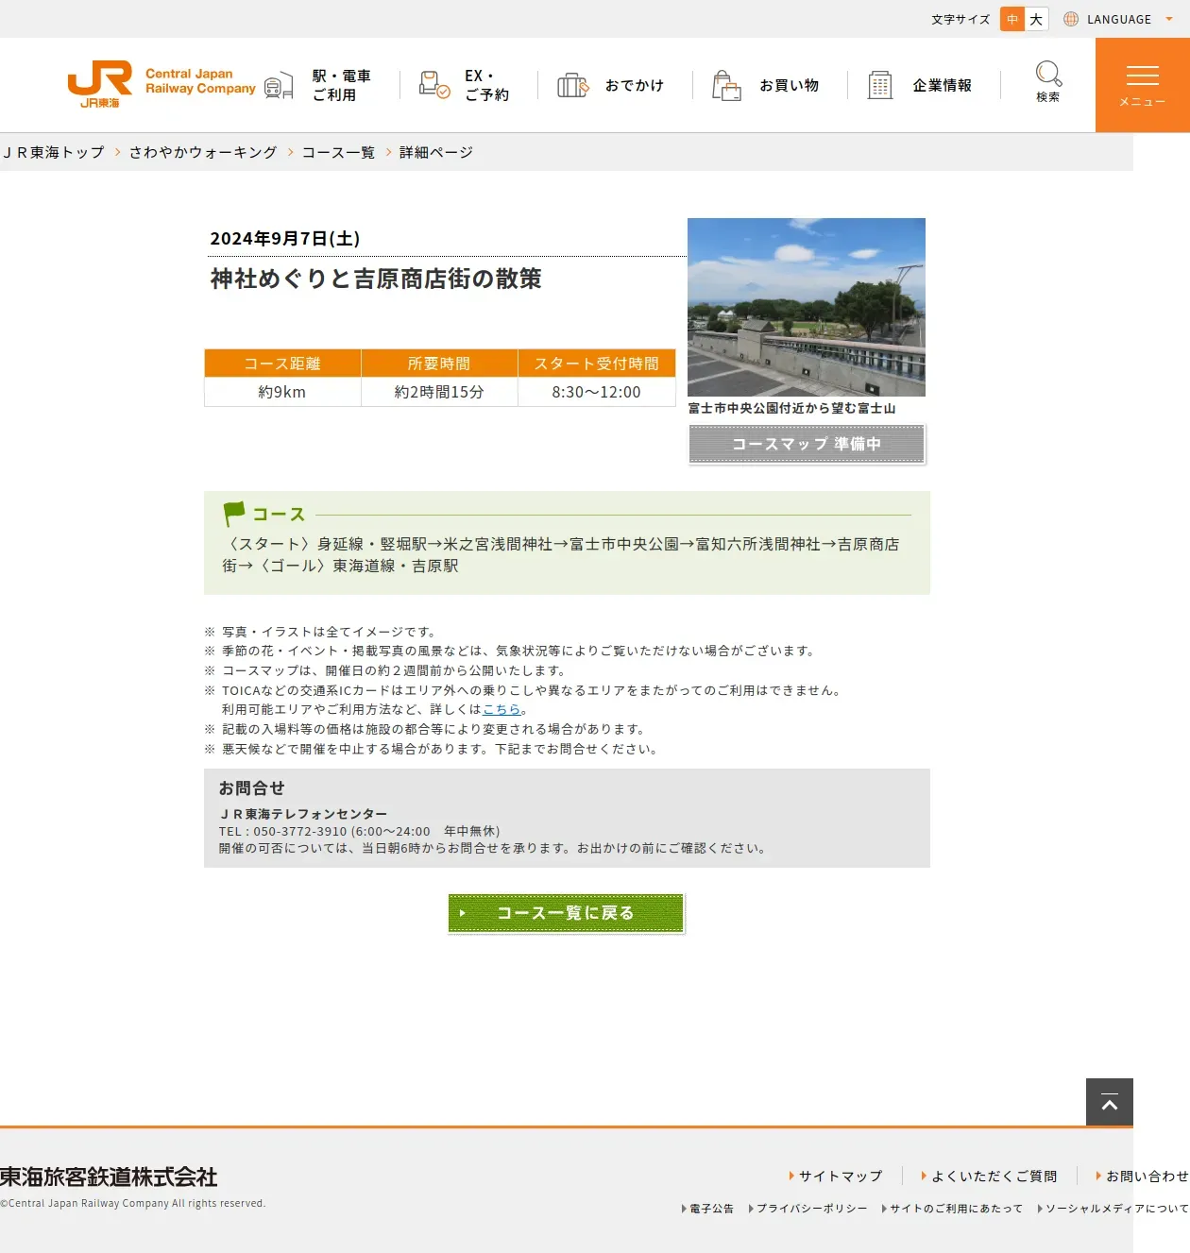
Task: Go to コース一覧 breadcrumb
Action: click(338, 152)
